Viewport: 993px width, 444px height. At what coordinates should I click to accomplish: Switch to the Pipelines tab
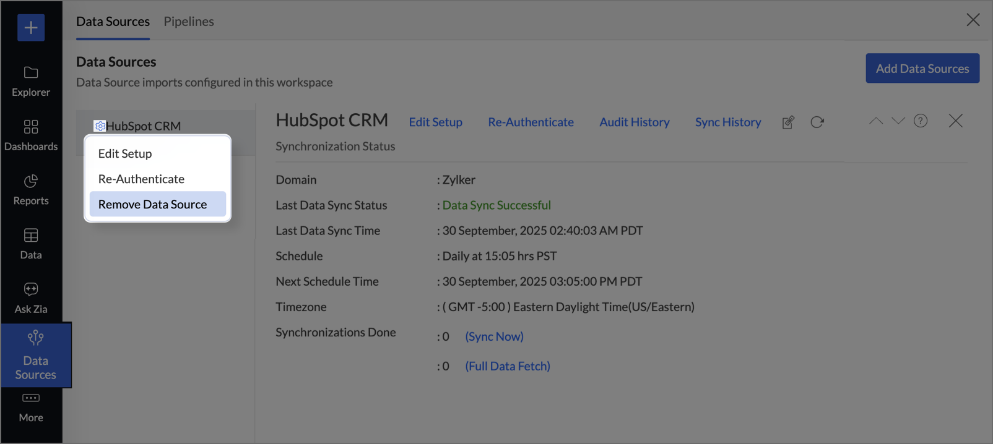tap(189, 22)
